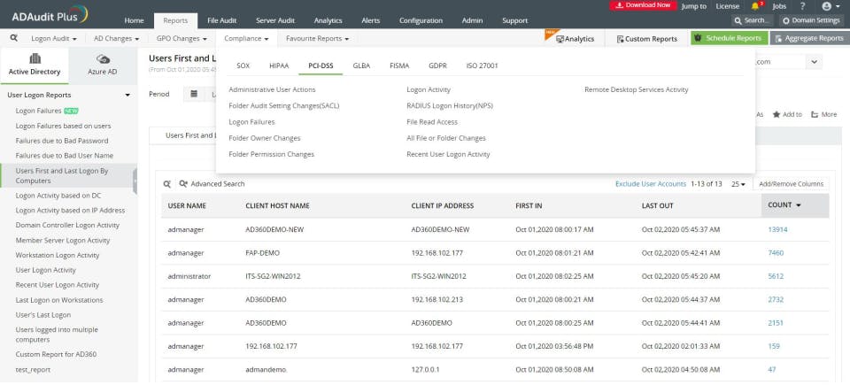Viewport: 850px width, 385px height.
Task: Expand the Logon Audit dropdown
Action: point(54,39)
